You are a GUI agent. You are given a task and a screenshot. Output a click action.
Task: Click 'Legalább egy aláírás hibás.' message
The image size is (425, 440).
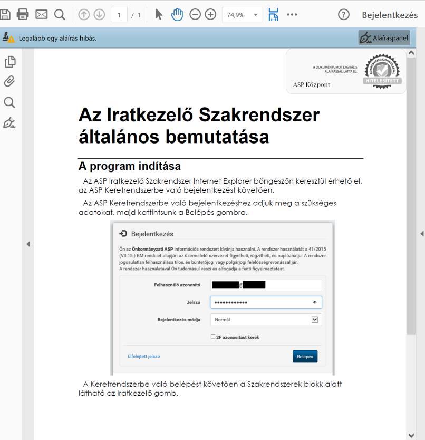point(57,38)
